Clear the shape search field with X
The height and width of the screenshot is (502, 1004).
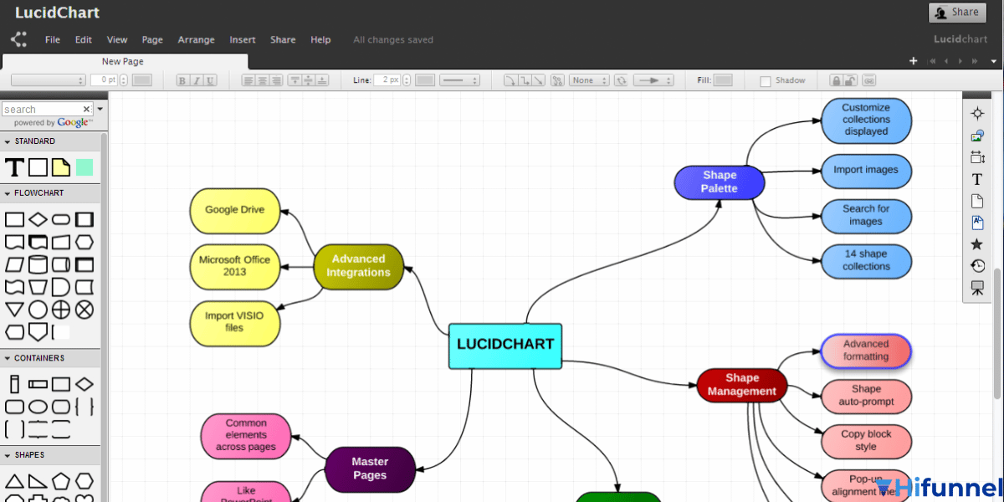click(x=86, y=109)
